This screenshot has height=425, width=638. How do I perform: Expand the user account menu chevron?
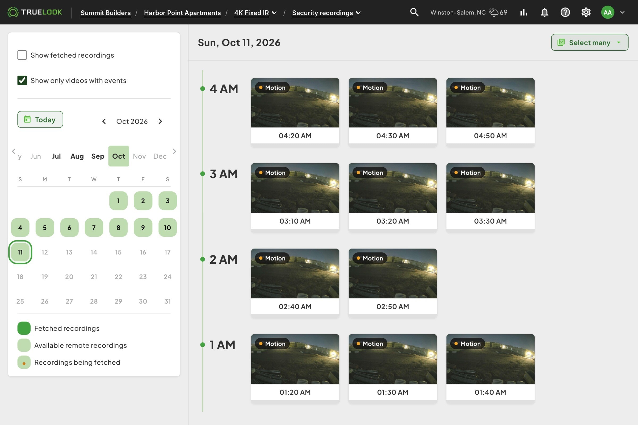click(x=623, y=12)
